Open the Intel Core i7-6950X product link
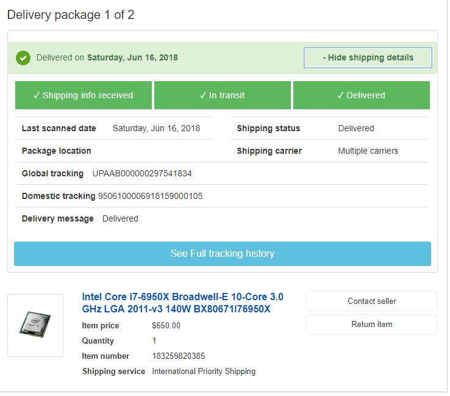450x396 pixels. [x=182, y=303]
